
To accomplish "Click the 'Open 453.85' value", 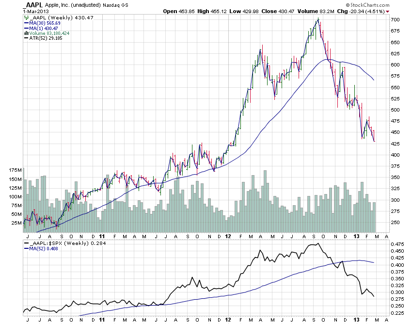I will (179, 11).
